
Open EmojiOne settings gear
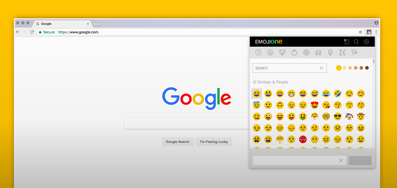coord(366,42)
